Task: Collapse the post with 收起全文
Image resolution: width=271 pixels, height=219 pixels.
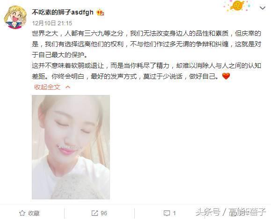Action: [x=47, y=87]
